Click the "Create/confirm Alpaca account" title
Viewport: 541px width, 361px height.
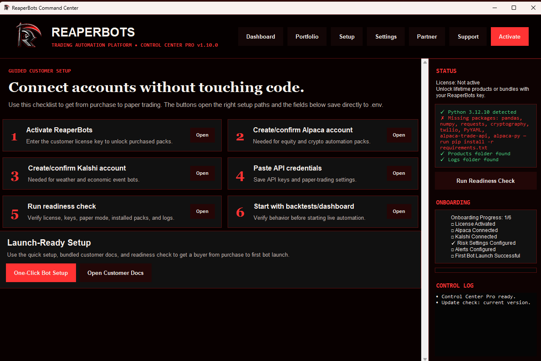(303, 130)
